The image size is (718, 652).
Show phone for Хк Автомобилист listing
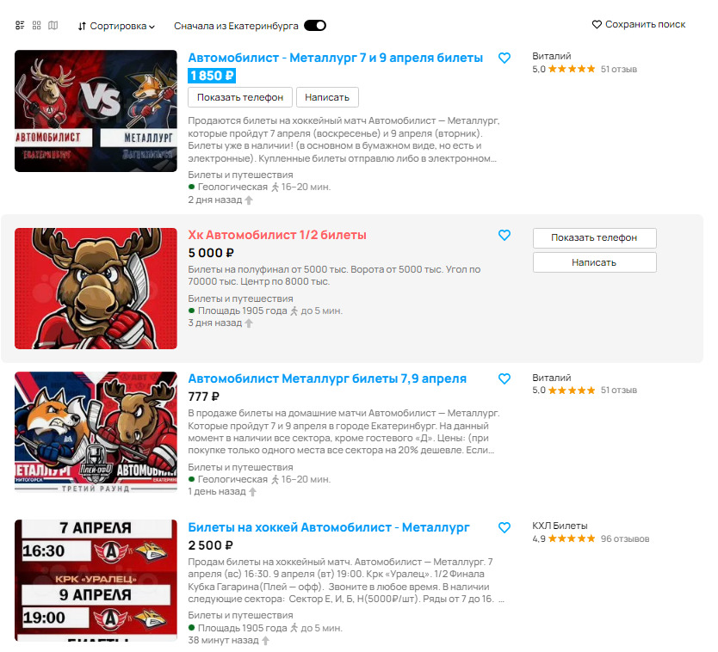594,238
